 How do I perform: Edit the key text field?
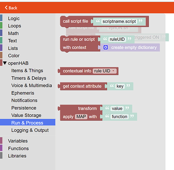click(x=120, y=86)
